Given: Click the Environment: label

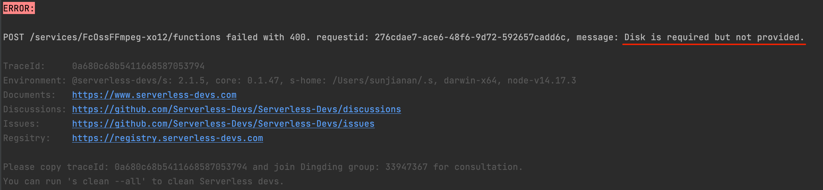Looking at the screenshot, I should click(x=35, y=80).
